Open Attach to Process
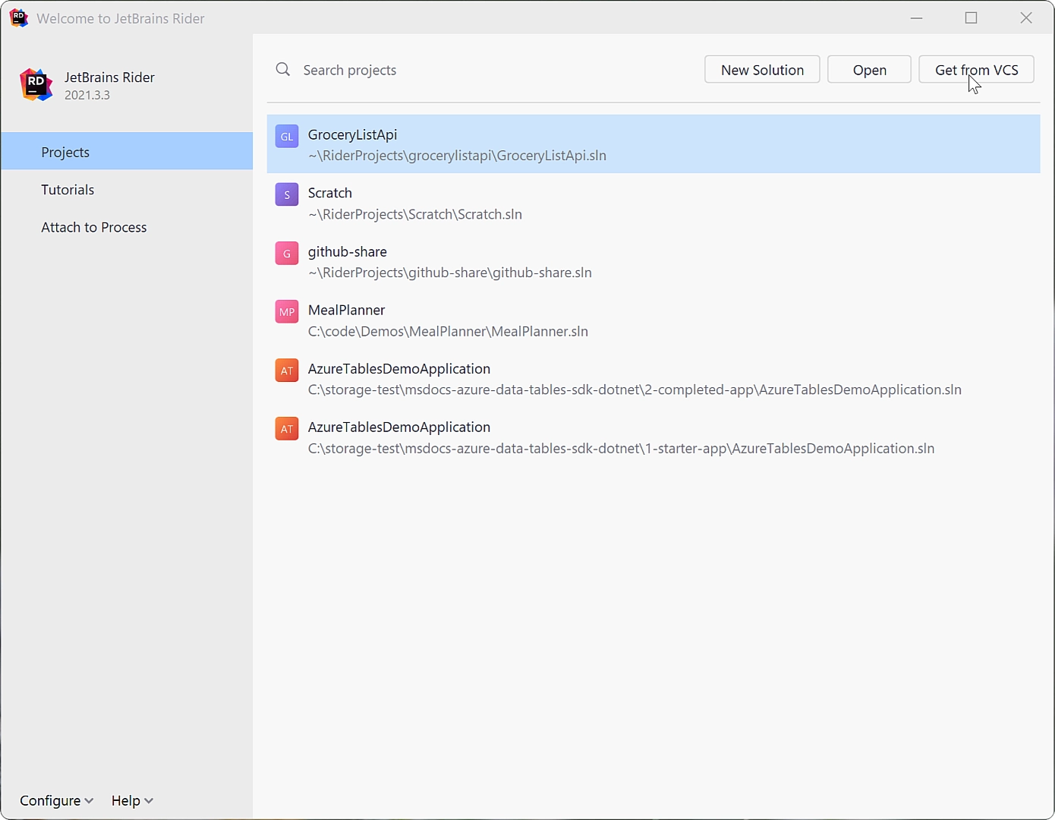This screenshot has height=820, width=1055. tap(127, 227)
